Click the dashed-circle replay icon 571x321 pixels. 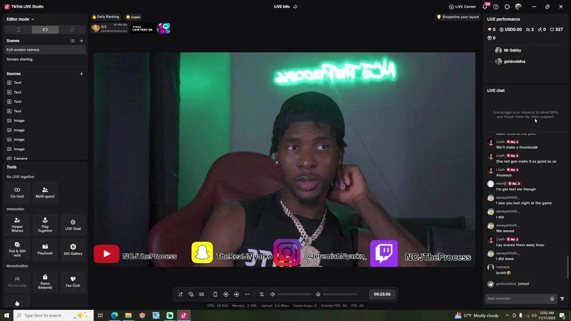click(236, 294)
